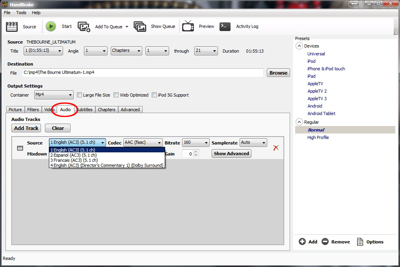
Task: Open the Tools menu
Action: 21,13
